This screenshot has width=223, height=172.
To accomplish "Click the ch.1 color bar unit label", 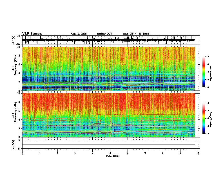I will pos(211,73).
